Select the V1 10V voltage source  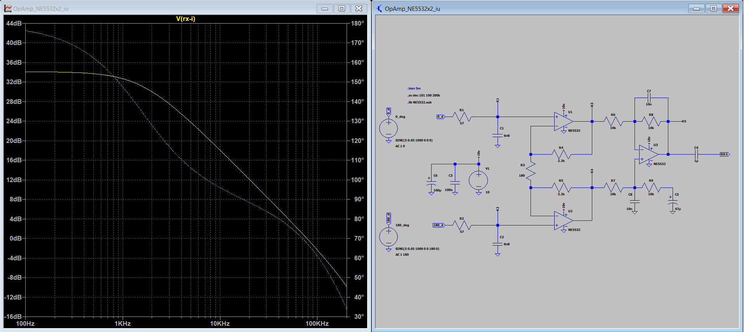pos(478,180)
